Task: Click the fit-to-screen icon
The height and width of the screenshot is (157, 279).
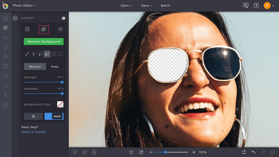Action: coord(131,152)
